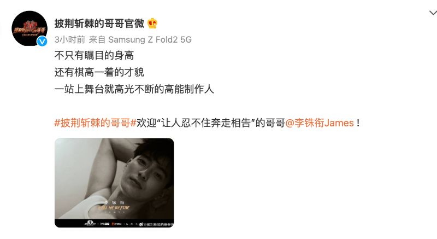Click the orange sponsor logo in poster footer
Viewport: 437px width, 239px height.
pyautogui.click(x=117, y=224)
